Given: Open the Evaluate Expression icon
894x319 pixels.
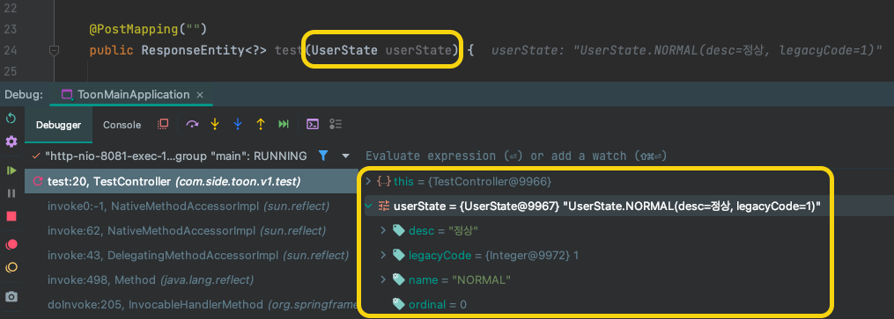Looking at the screenshot, I should (x=313, y=124).
